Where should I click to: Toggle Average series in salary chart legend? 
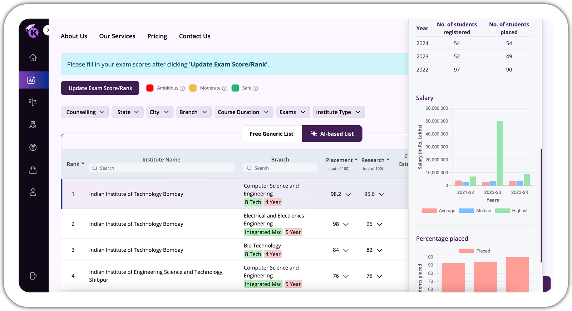click(x=439, y=211)
